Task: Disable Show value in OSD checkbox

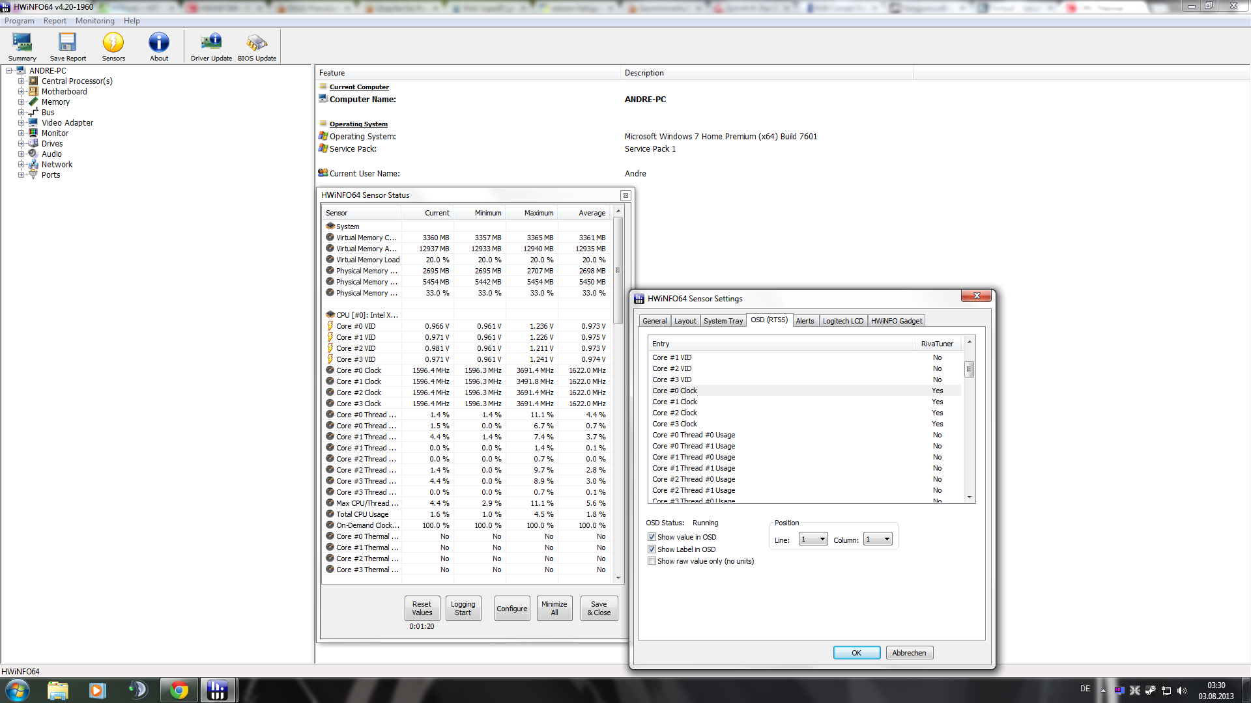Action: 652,537
